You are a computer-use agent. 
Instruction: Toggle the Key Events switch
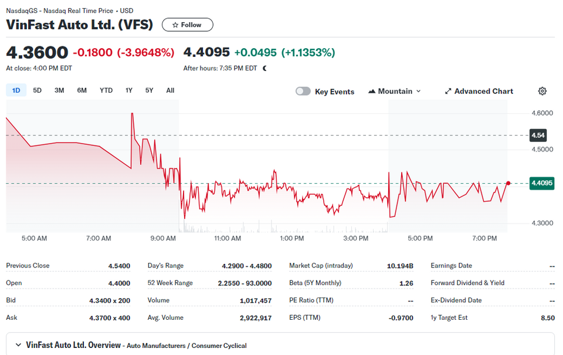coord(303,92)
